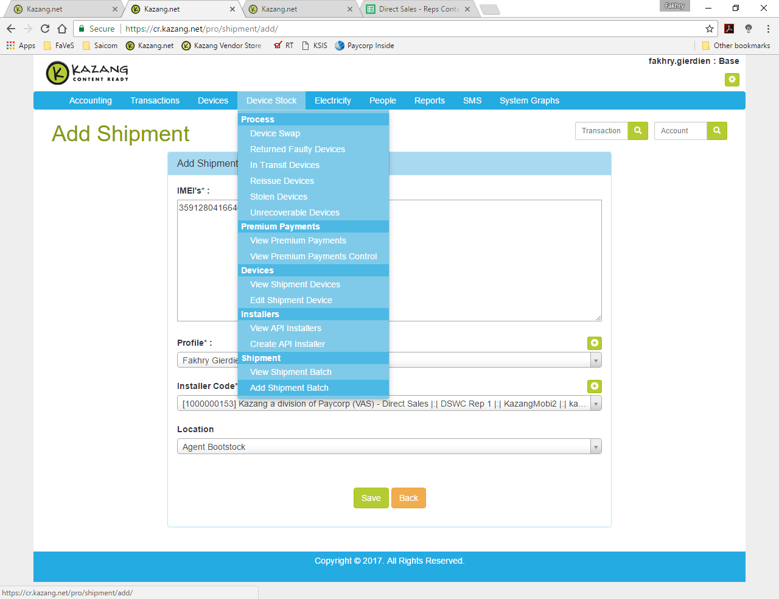This screenshot has height=599, width=779.
Task: Select Unrecoverable Devices
Action: pos(313,212)
